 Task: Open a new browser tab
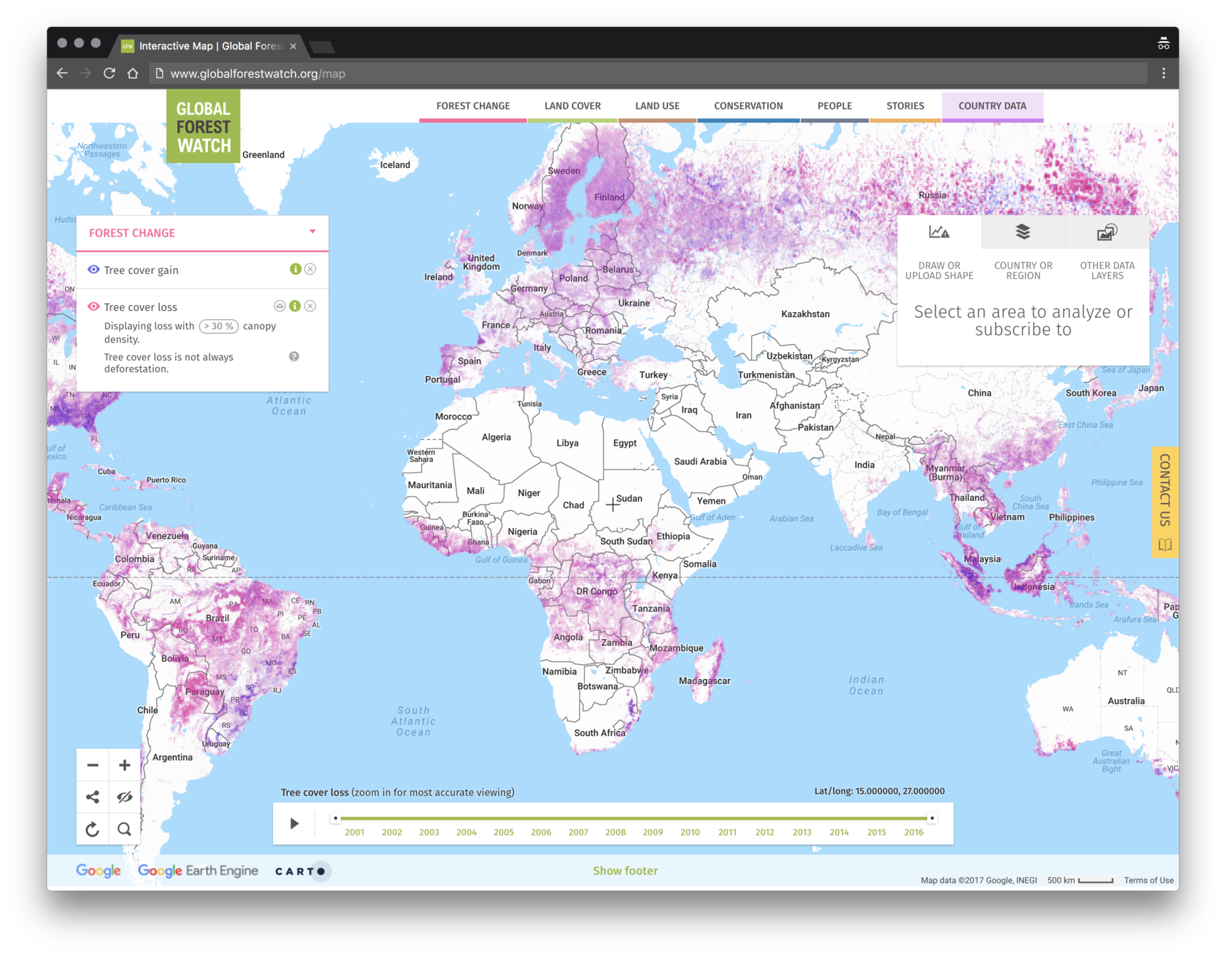coord(322,47)
